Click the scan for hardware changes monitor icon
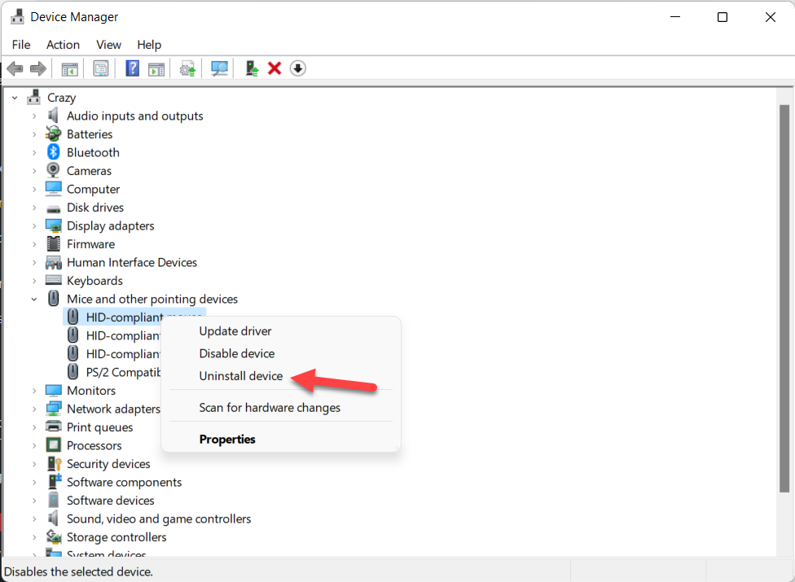The width and height of the screenshot is (795, 582). tap(219, 68)
